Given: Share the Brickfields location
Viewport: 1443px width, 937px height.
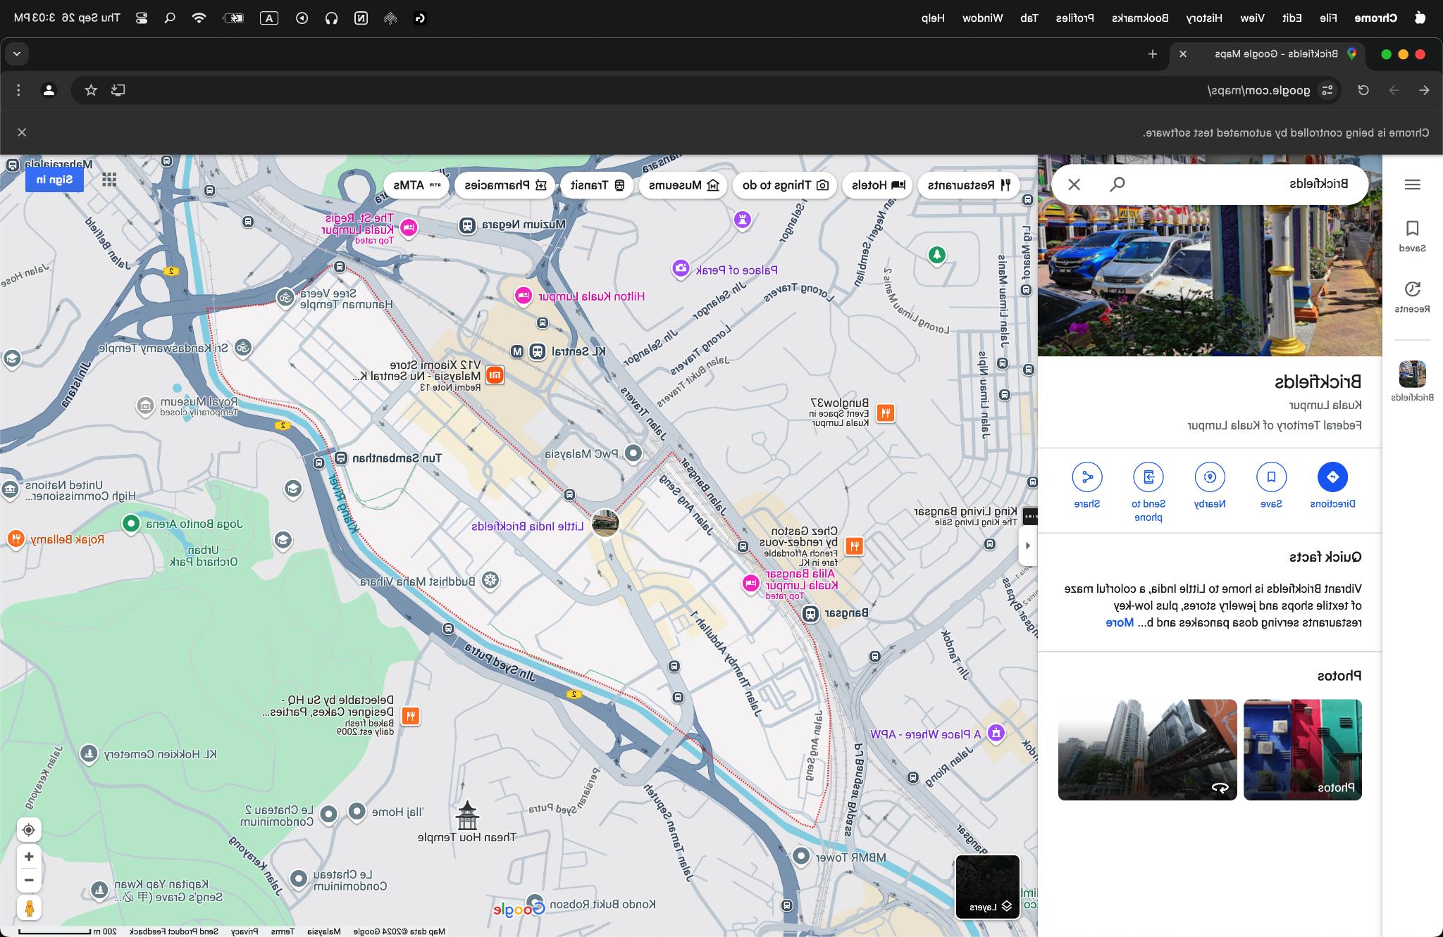Looking at the screenshot, I should pos(1087,486).
